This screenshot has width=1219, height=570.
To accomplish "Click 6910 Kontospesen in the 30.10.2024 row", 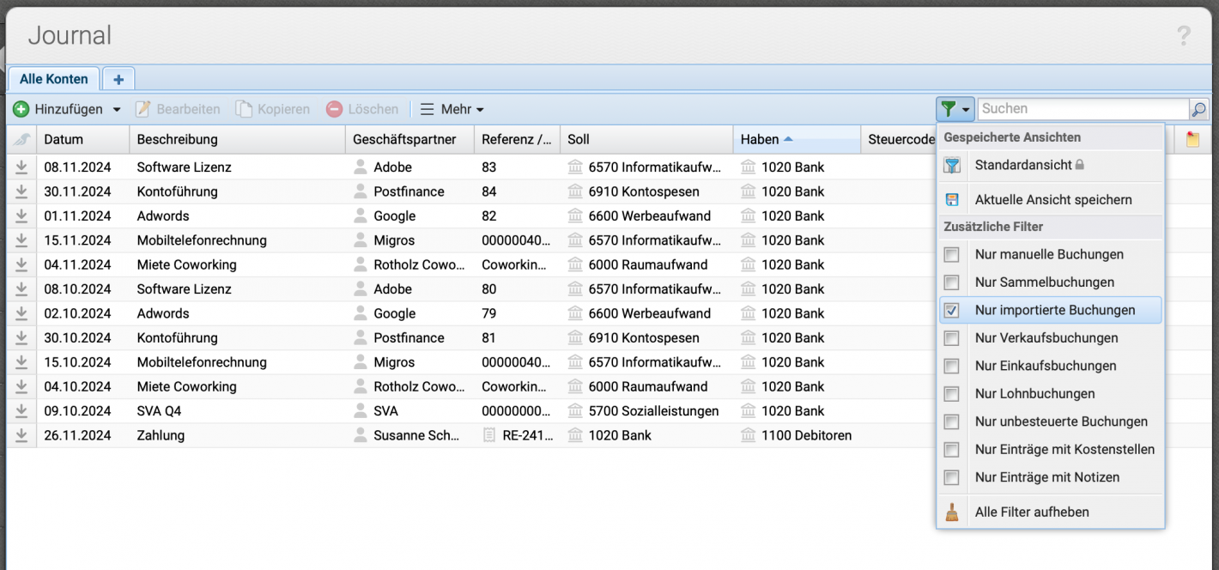I will click(x=644, y=338).
